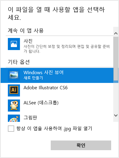This screenshot has width=119, height=158.
Task: Click the 그림판 palette icon
Action: tap(14, 118)
